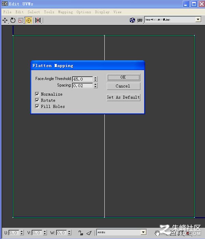
Task: Click the Set As Default button
Action: point(123,97)
